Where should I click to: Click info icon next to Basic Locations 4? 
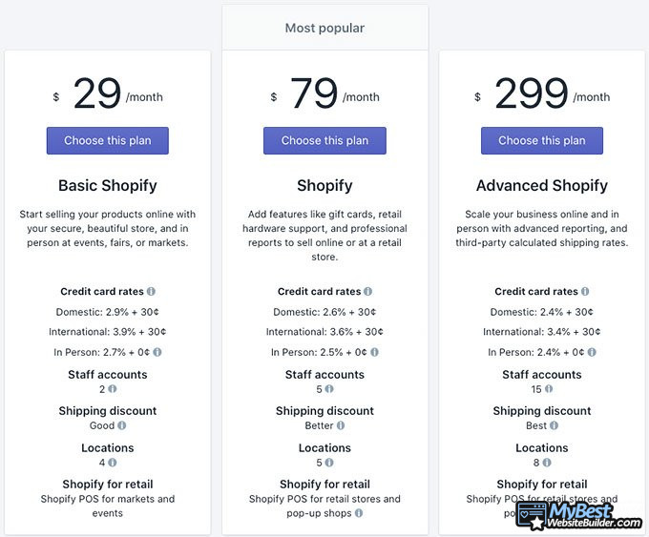113,463
